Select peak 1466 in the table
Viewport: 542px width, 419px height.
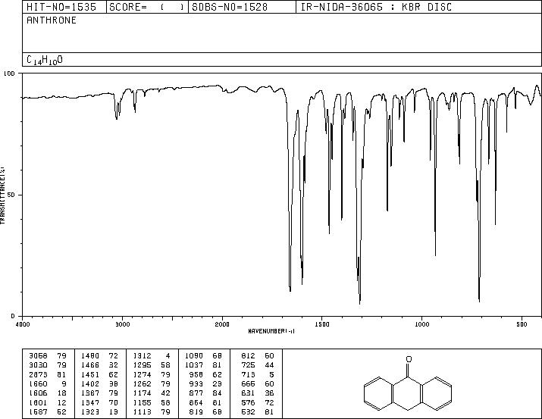[90, 365]
